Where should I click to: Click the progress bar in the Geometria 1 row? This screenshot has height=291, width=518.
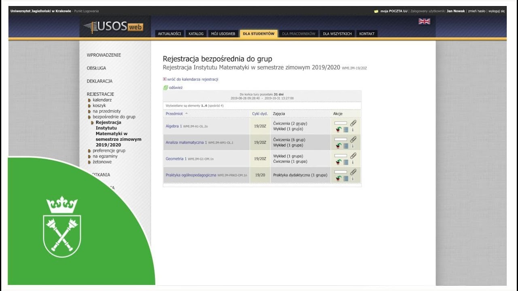(341, 156)
